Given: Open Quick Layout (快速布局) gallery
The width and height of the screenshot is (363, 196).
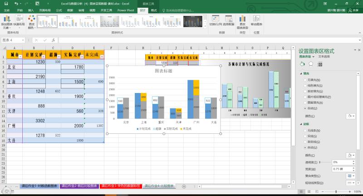Looking at the screenshot, I should click(19, 21).
